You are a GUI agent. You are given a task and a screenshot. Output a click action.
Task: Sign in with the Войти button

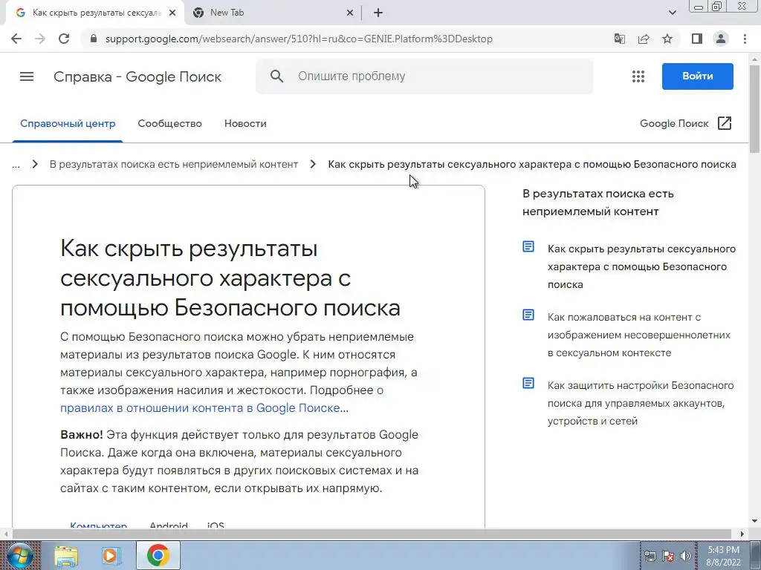pyautogui.click(x=697, y=76)
